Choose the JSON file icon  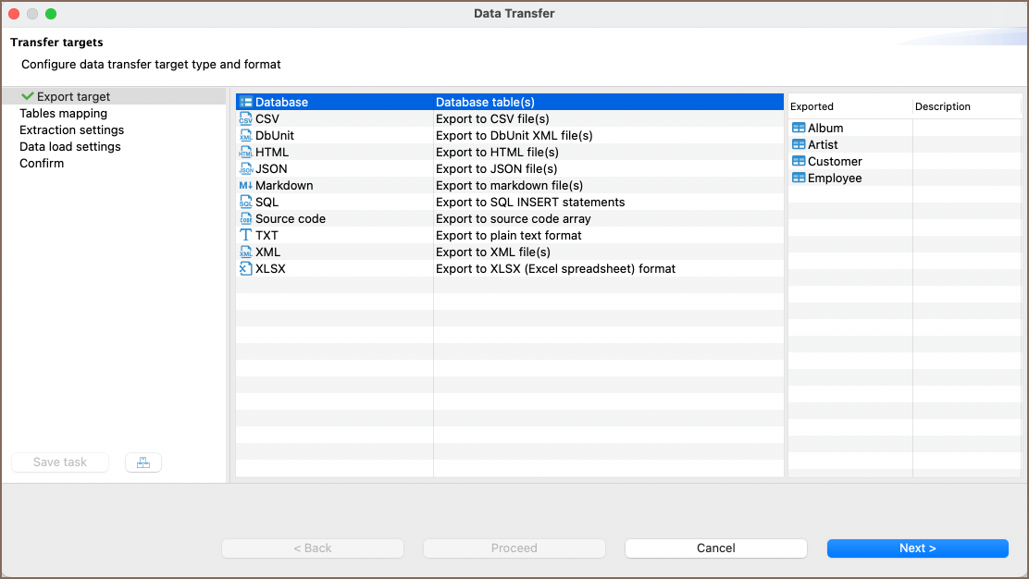coord(245,169)
